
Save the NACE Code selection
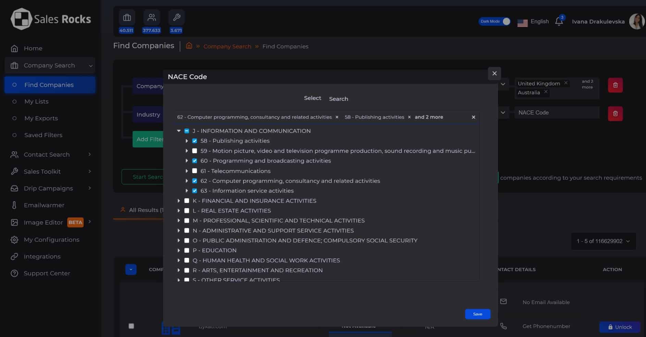477,314
